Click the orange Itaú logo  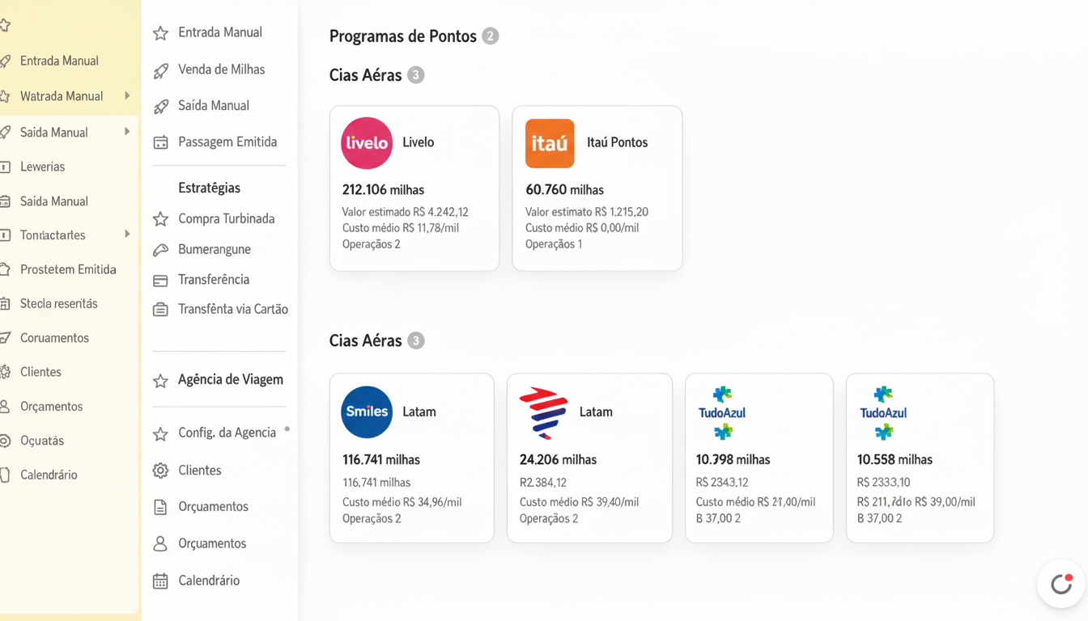pyautogui.click(x=550, y=143)
